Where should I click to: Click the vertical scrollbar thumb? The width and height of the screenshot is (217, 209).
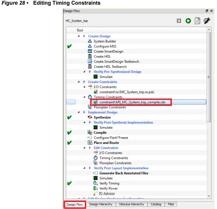click(x=209, y=77)
